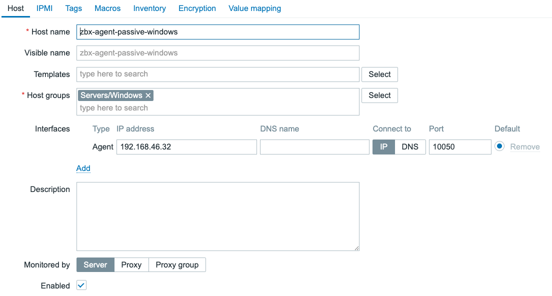Select the Host tab
The image size is (552, 296).
[x=15, y=8]
